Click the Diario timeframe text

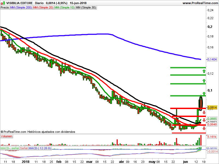[39, 3]
